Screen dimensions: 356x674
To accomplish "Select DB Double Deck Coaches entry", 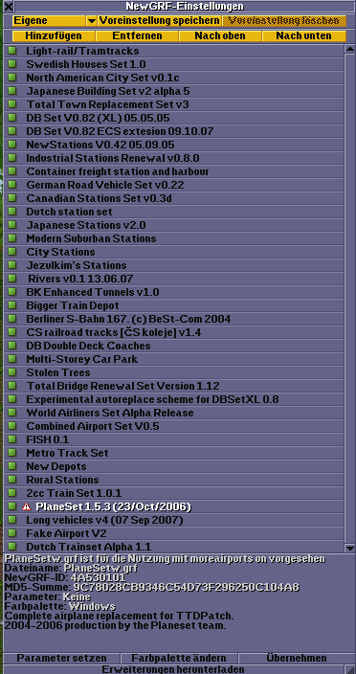I will pos(173,346).
